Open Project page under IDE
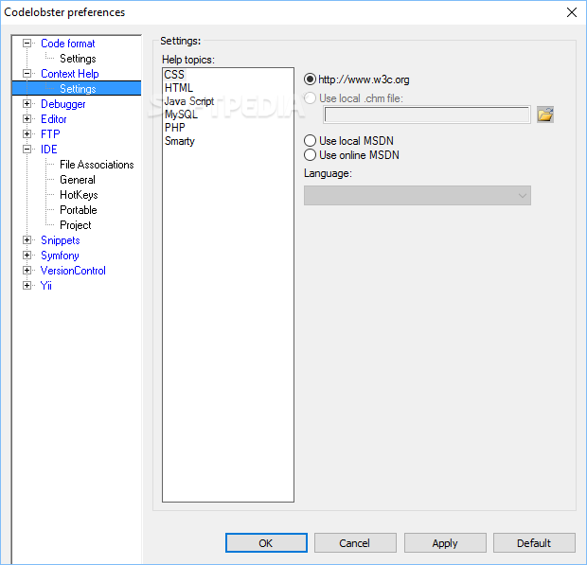The height and width of the screenshot is (565, 587). tap(75, 225)
